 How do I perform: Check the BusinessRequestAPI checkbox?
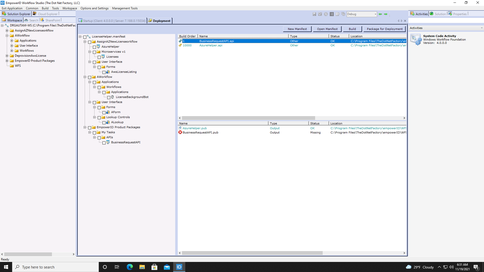point(104,143)
